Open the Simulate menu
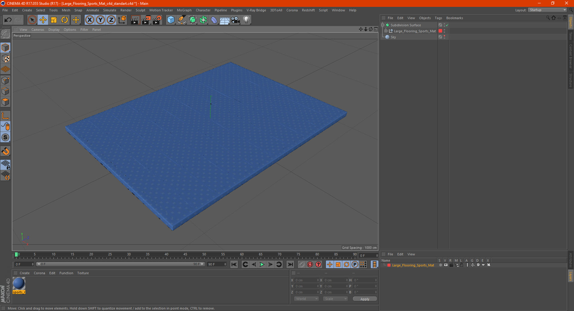574x311 pixels. coord(110,10)
